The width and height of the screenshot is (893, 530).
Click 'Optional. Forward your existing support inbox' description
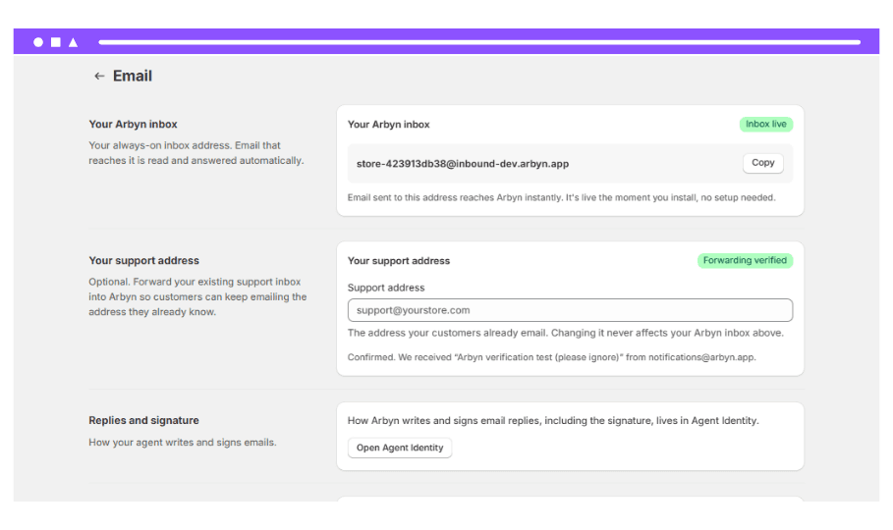click(x=197, y=296)
